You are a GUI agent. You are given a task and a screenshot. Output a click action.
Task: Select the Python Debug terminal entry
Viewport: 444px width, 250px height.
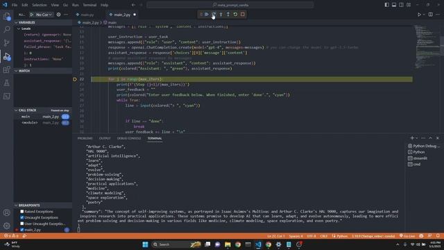point(424,146)
